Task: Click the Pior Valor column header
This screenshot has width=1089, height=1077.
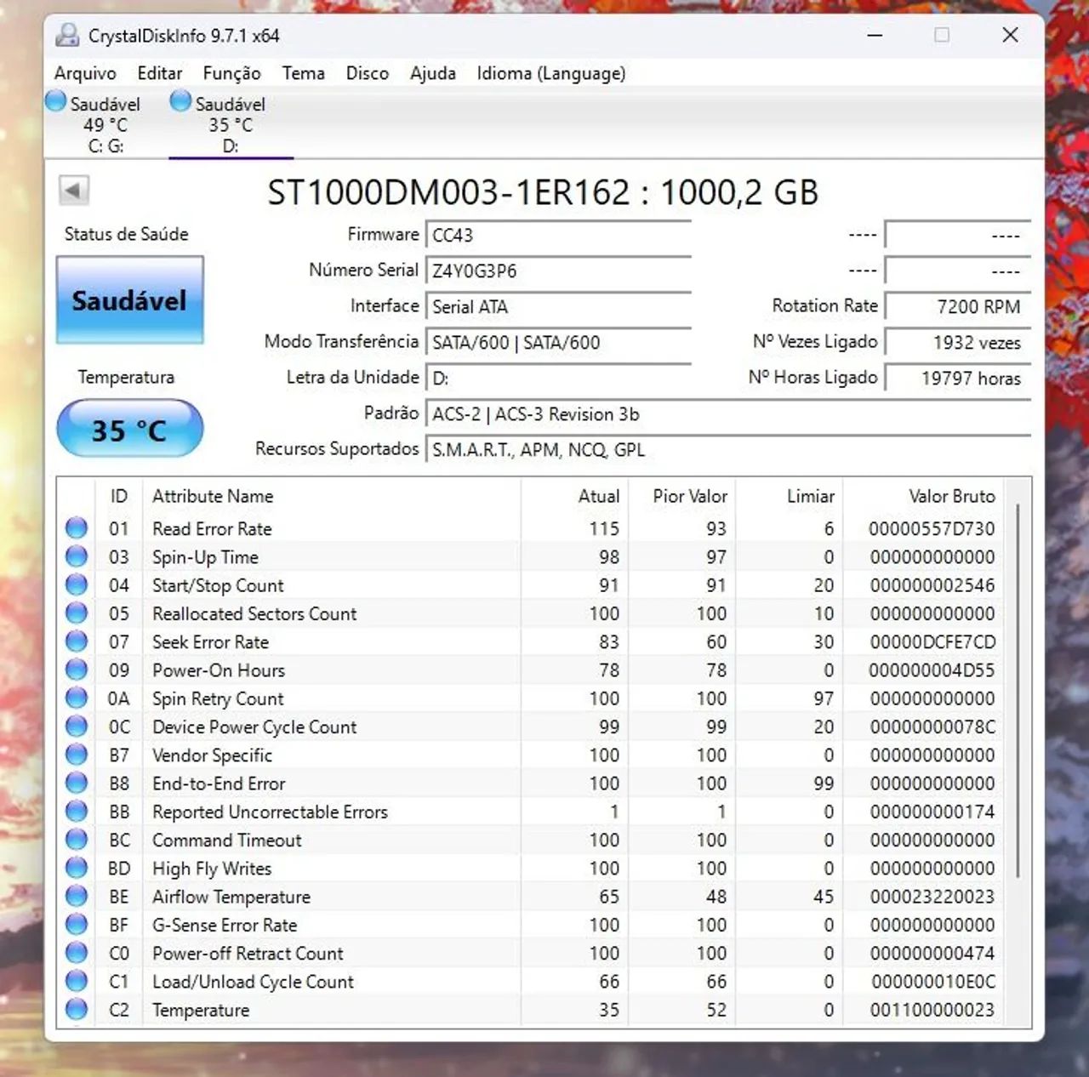Action: [681, 496]
